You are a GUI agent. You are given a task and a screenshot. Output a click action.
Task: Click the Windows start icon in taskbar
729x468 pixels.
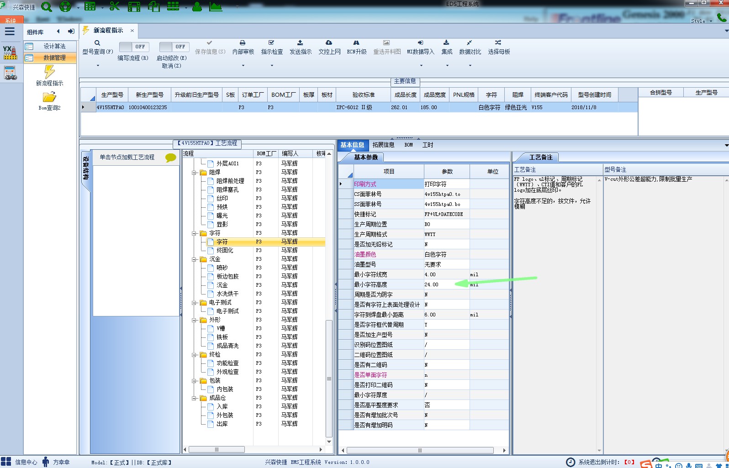6,462
